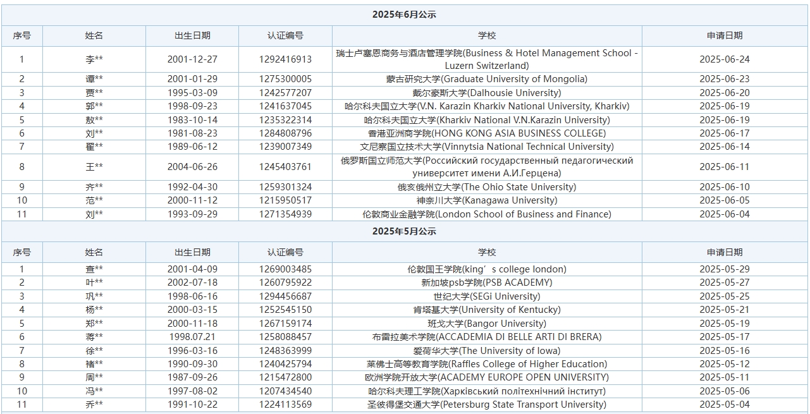This screenshot has height=414, width=810.
Task: Click the 2025年6月公示 section title
Action: point(404,15)
